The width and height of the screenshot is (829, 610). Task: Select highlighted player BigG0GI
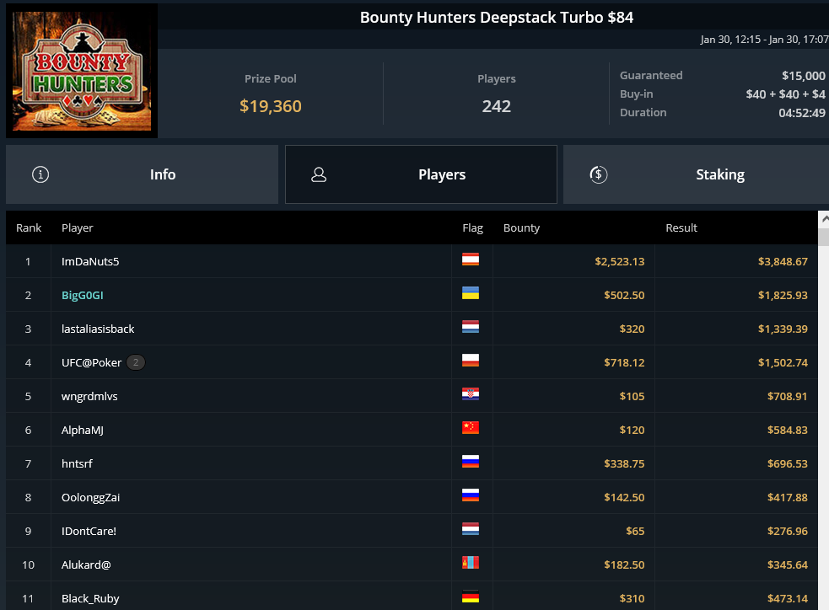pos(83,295)
